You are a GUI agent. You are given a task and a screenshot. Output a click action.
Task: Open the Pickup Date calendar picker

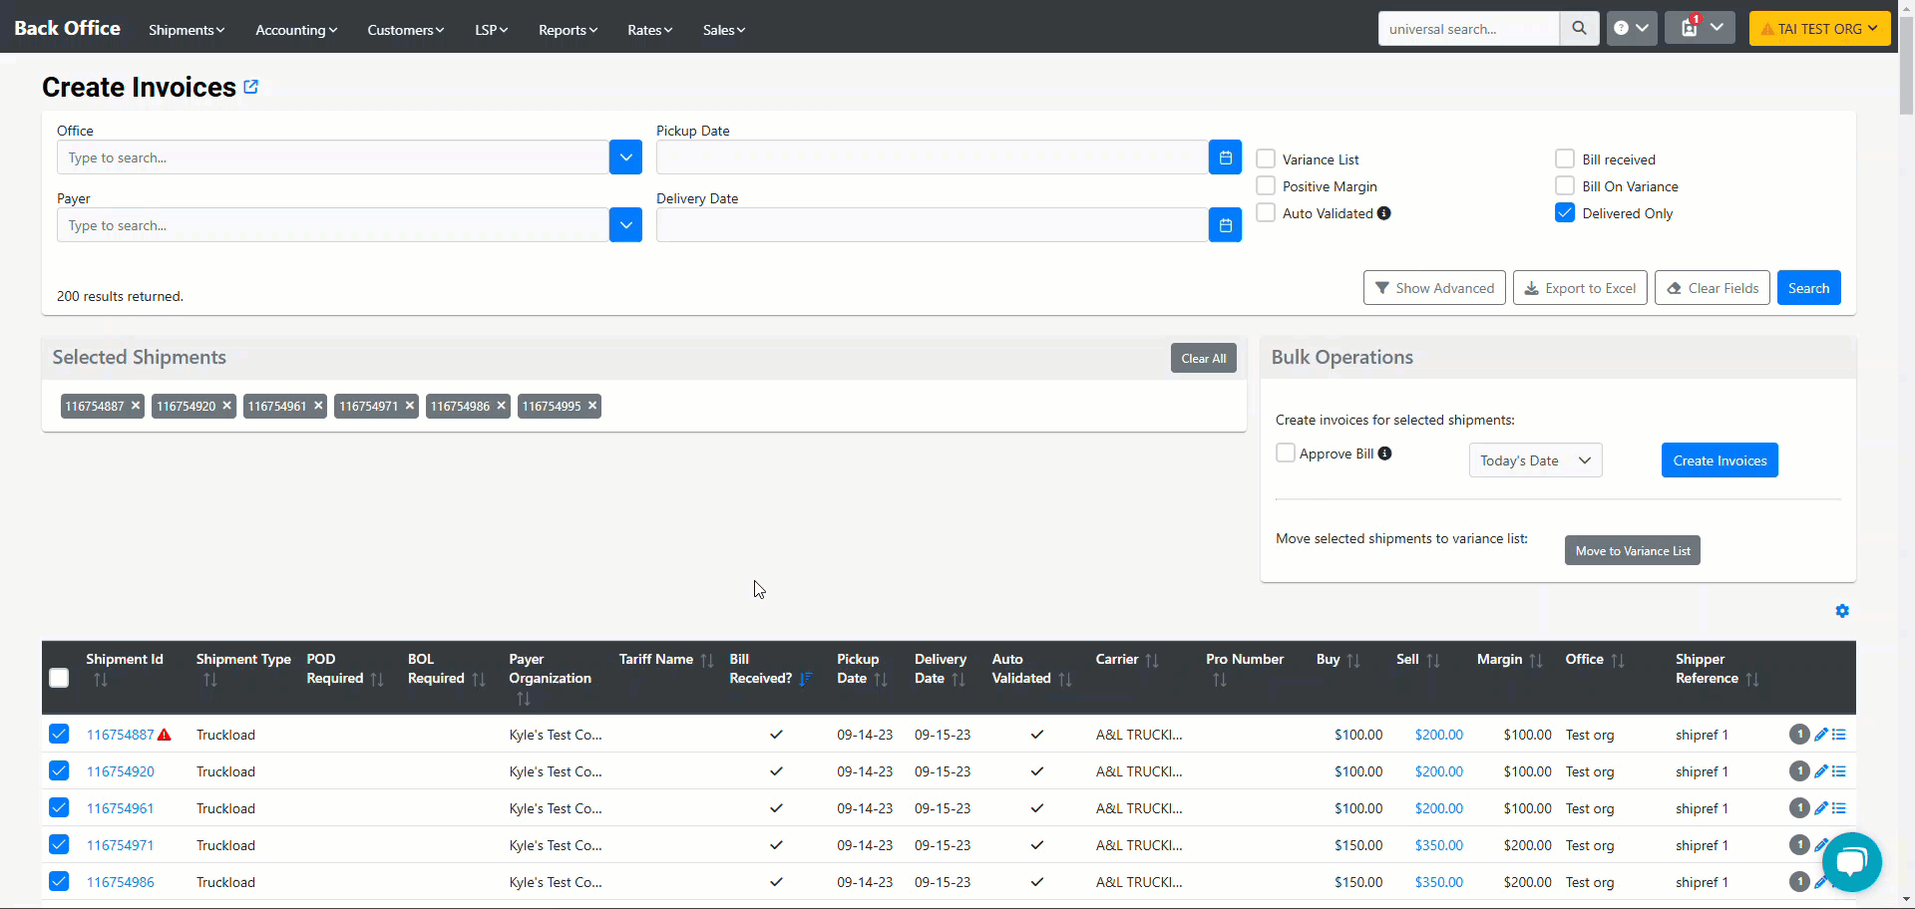1225,157
